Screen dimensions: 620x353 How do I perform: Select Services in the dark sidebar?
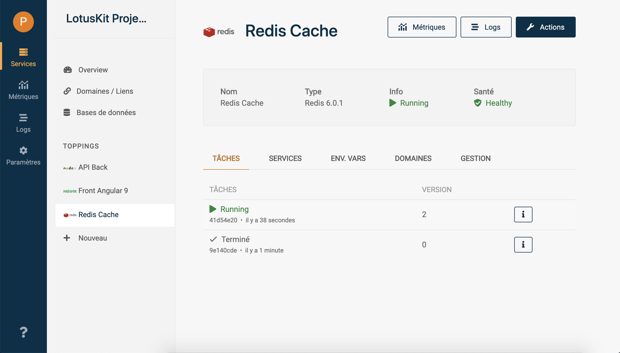[x=23, y=57]
